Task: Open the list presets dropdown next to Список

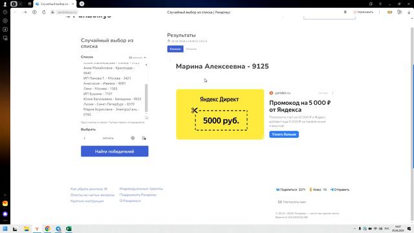Action: click(x=137, y=58)
